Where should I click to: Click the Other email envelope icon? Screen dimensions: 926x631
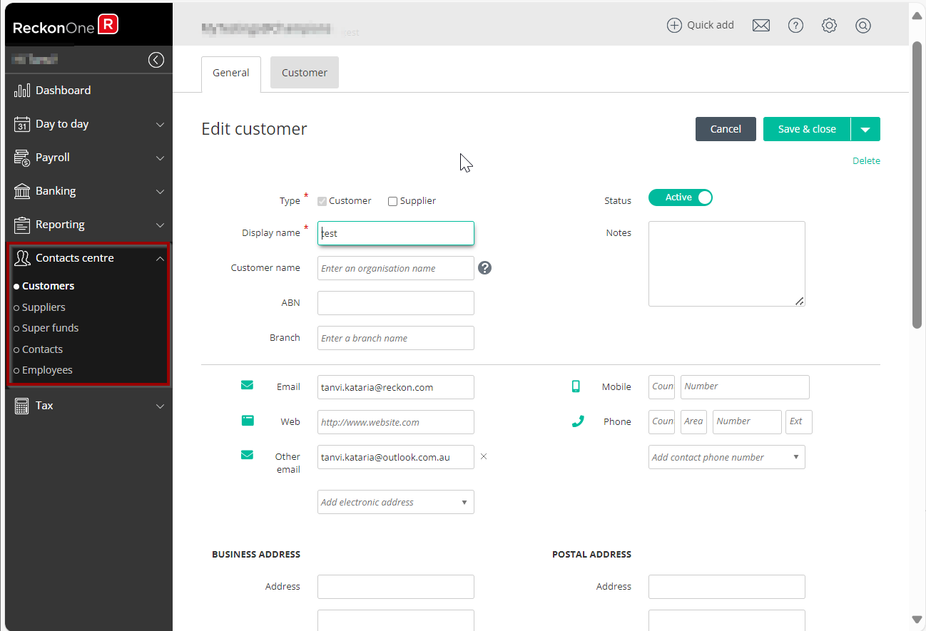point(247,455)
